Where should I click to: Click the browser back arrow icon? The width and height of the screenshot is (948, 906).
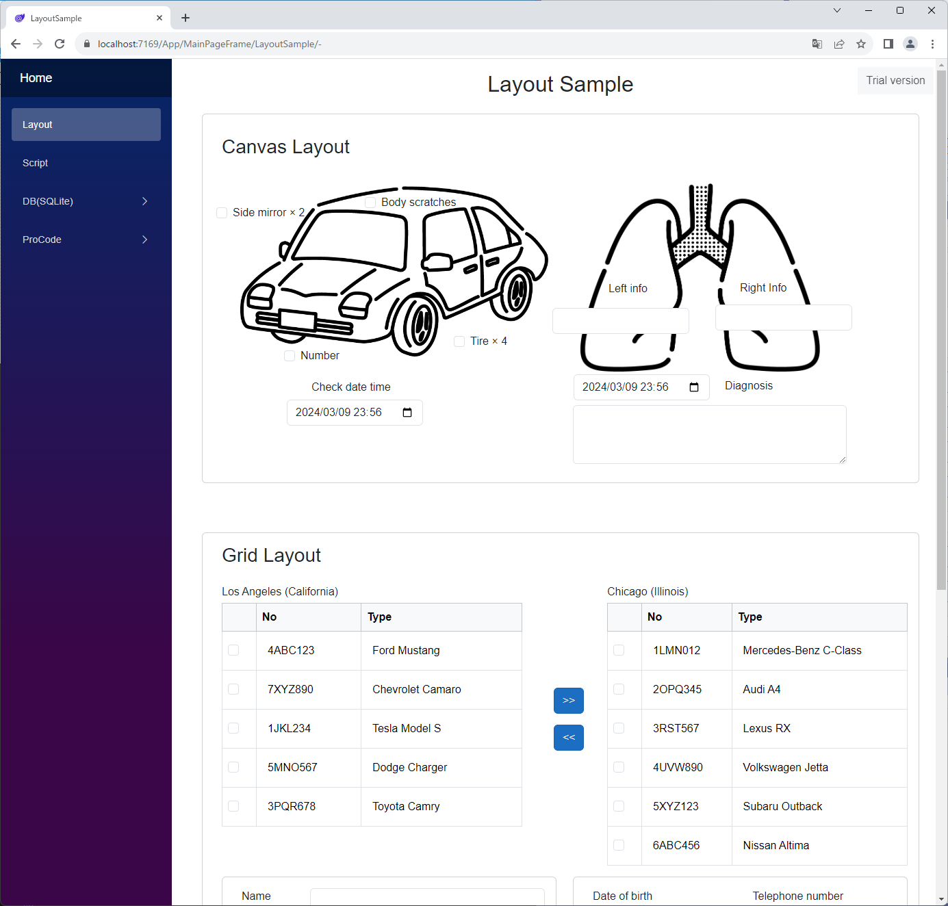(x=16, y=44)
